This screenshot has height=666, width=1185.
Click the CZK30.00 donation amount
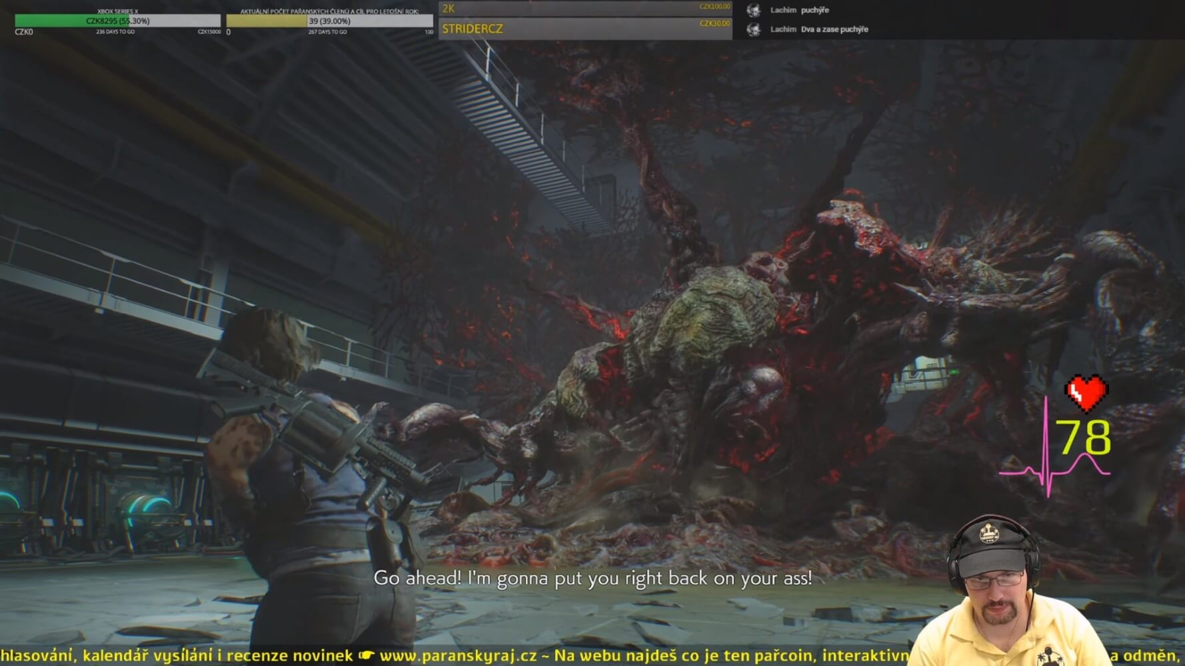(714, 23)
